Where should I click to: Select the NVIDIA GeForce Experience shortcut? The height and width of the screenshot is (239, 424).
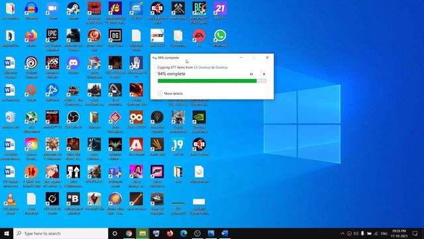(x=199, y=121)
